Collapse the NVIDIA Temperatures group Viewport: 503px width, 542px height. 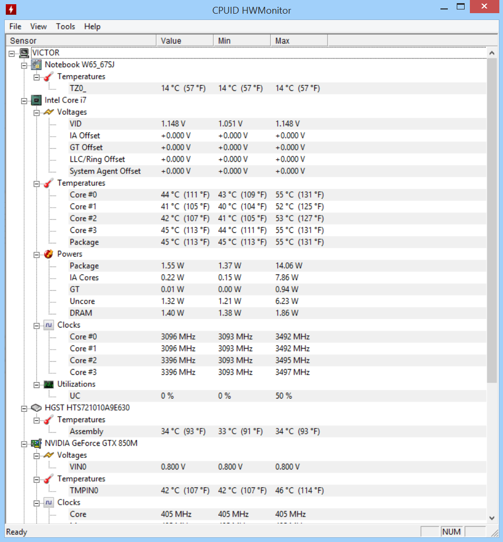pos(36,479)
